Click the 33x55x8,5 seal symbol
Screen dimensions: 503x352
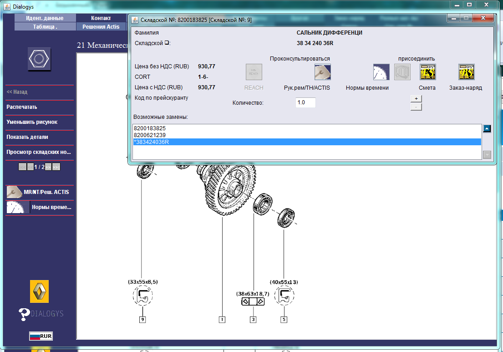(x=143, y=296)
